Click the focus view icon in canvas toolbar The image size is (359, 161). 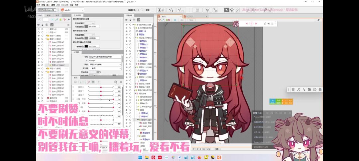(x=175, y=20)
